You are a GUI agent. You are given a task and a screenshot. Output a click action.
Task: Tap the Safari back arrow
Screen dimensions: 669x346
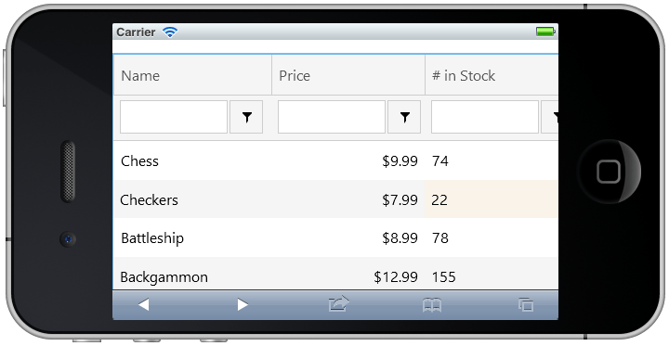[144, 304]
